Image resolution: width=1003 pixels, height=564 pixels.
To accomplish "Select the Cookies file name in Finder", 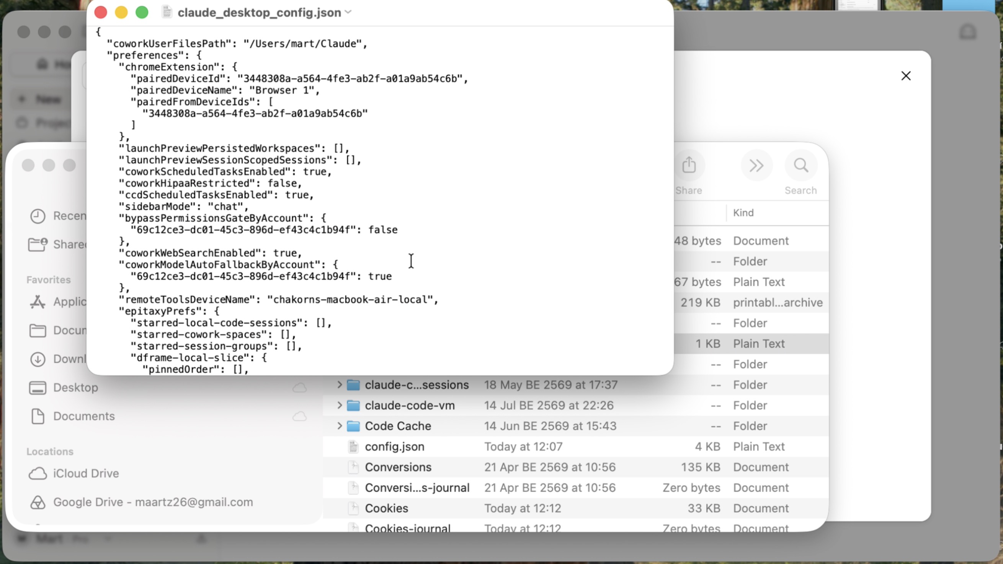I will (x=386, y=509).
